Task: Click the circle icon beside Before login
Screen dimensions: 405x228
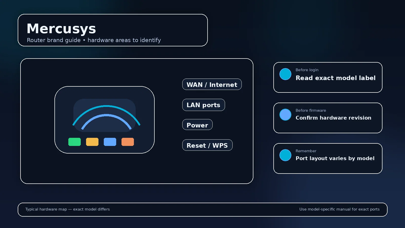Action: click(x=285, y=74)
